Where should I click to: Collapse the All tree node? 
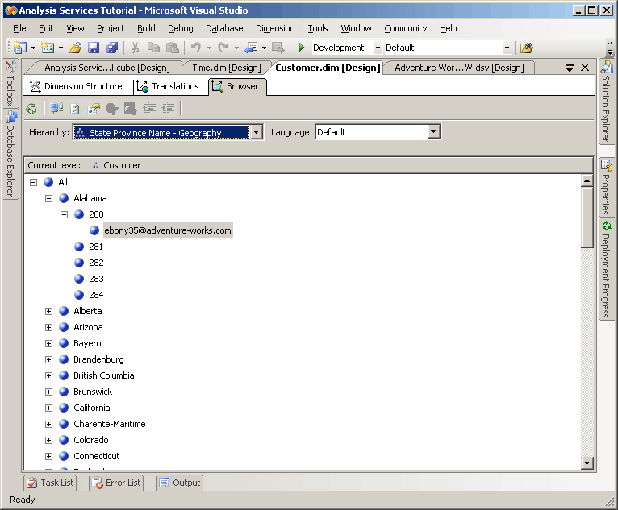pos(34,182)
